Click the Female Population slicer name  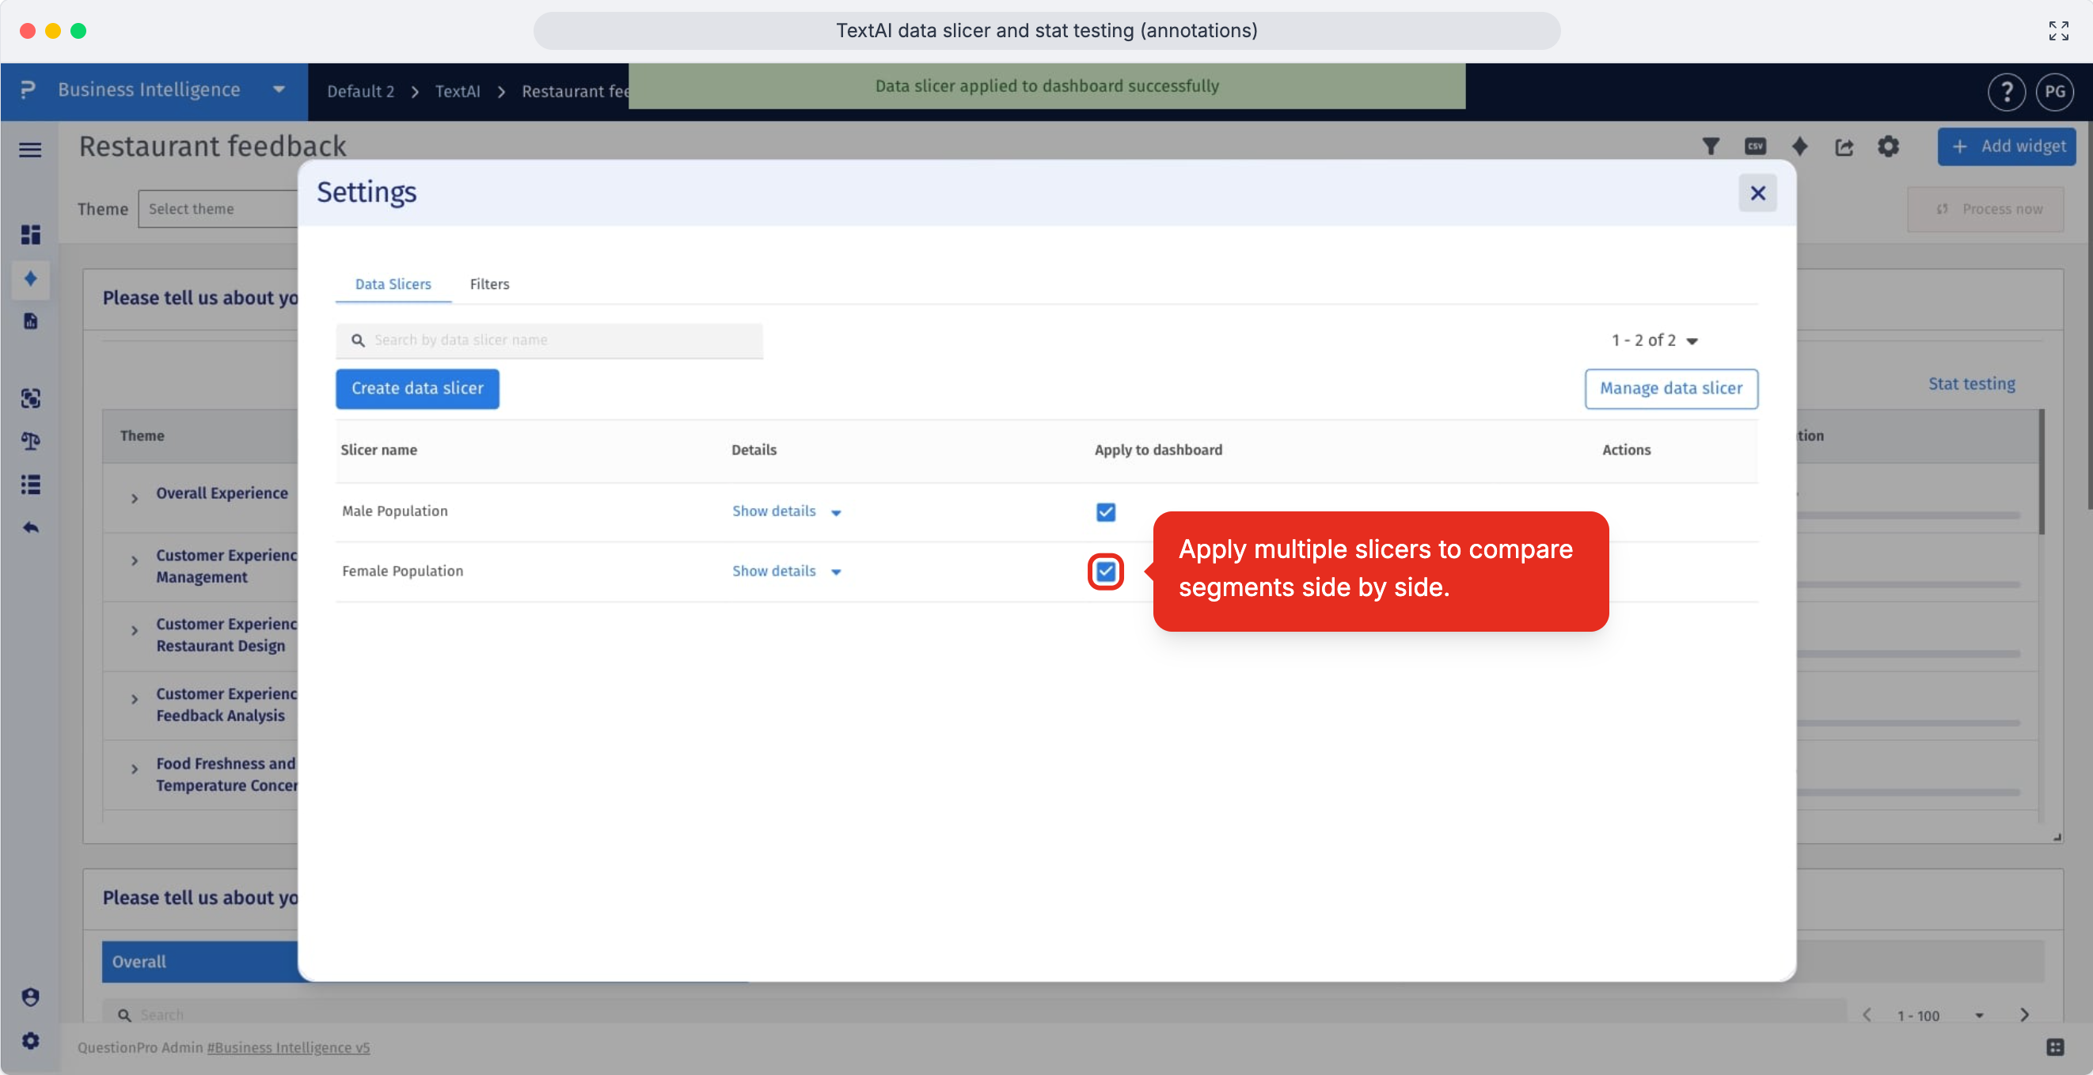point(402,572)
